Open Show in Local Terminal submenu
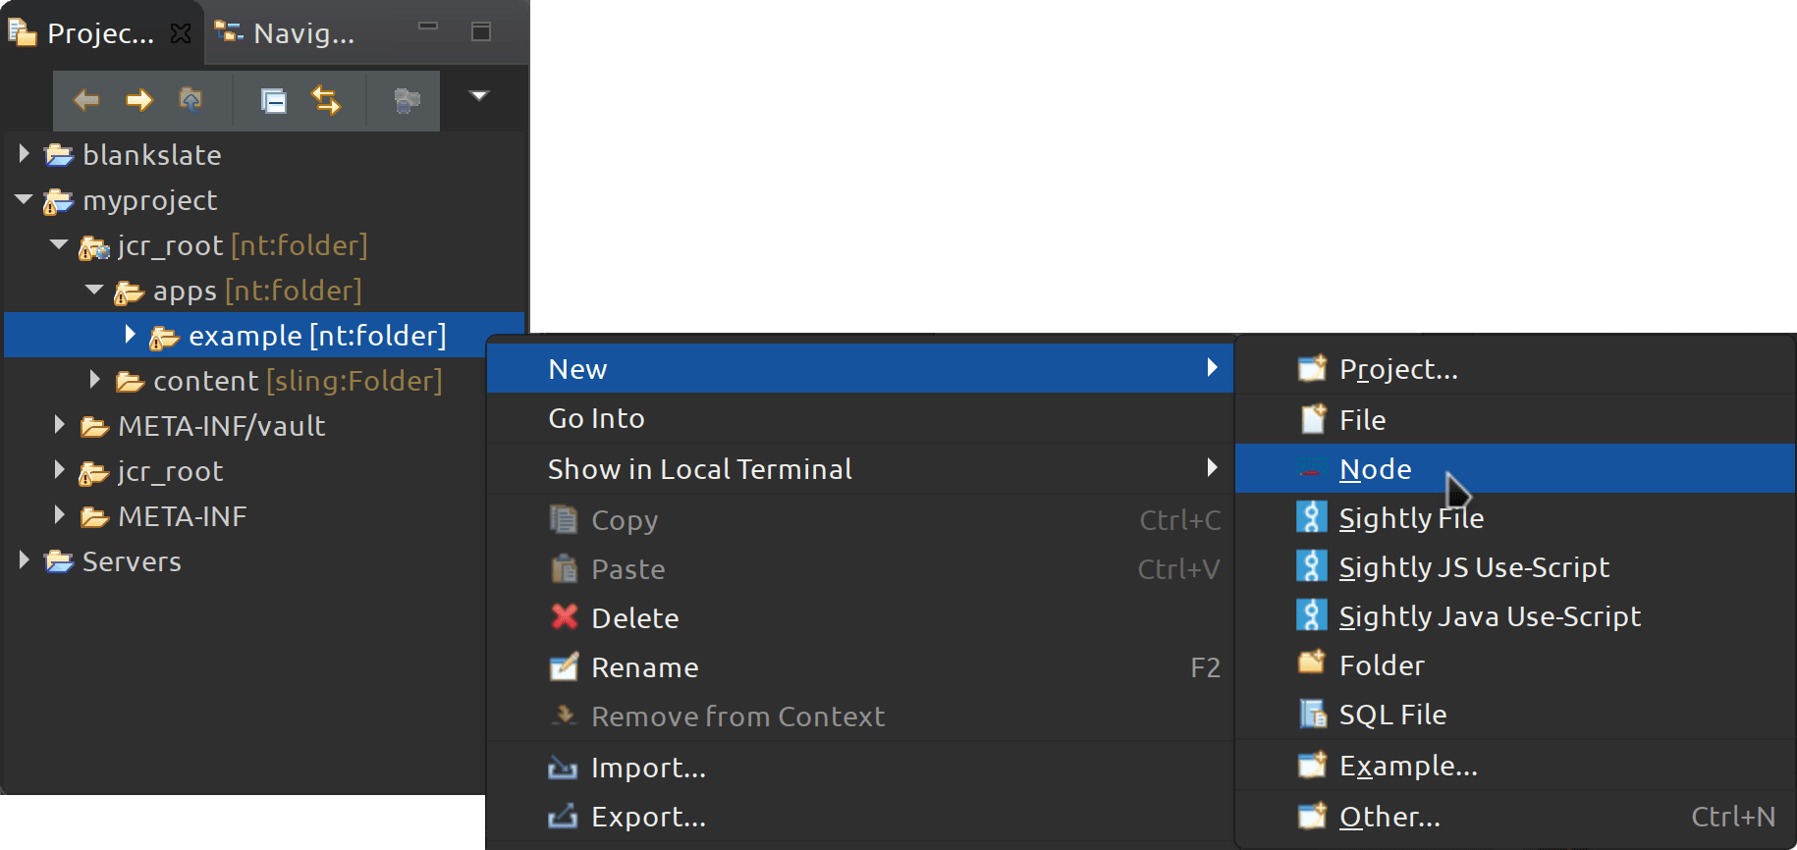 860,469
